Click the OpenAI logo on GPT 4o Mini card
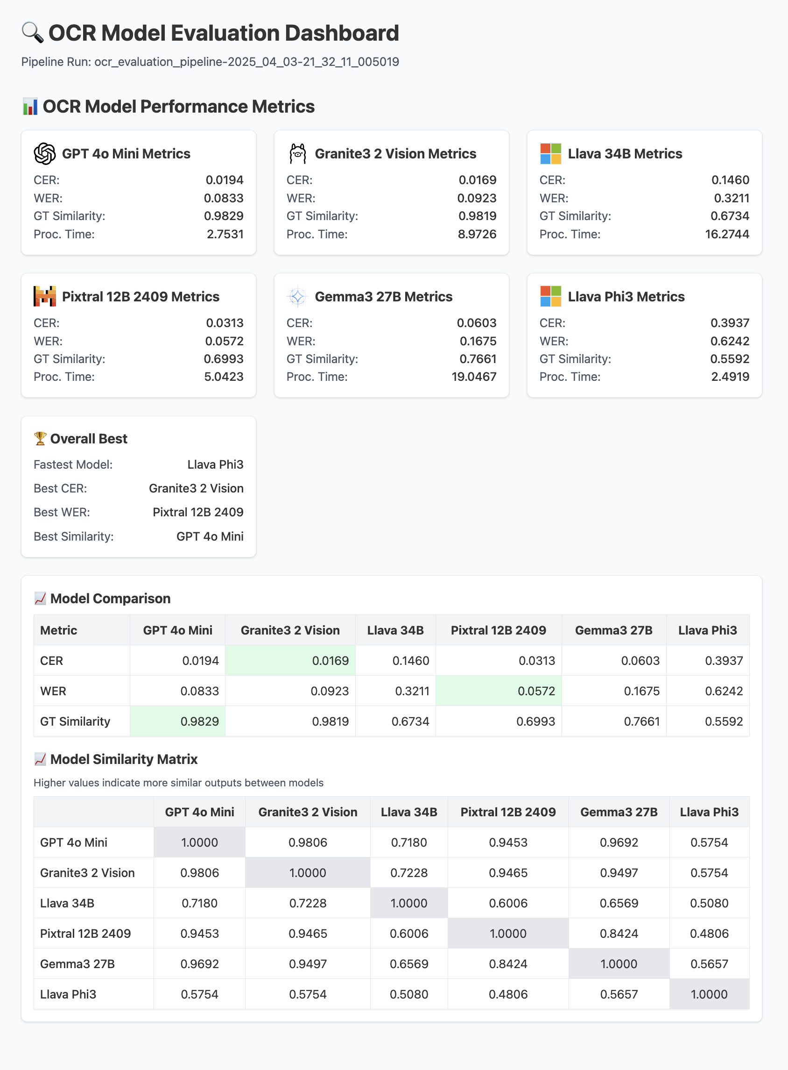 pos(44,154)
